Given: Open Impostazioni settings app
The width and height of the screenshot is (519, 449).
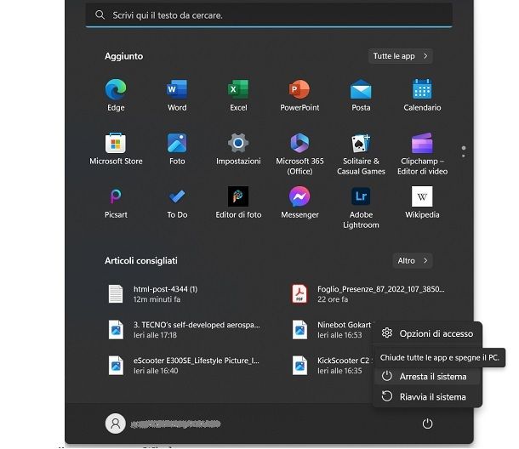Looking at the screenshot, I should tap(238, 149).
